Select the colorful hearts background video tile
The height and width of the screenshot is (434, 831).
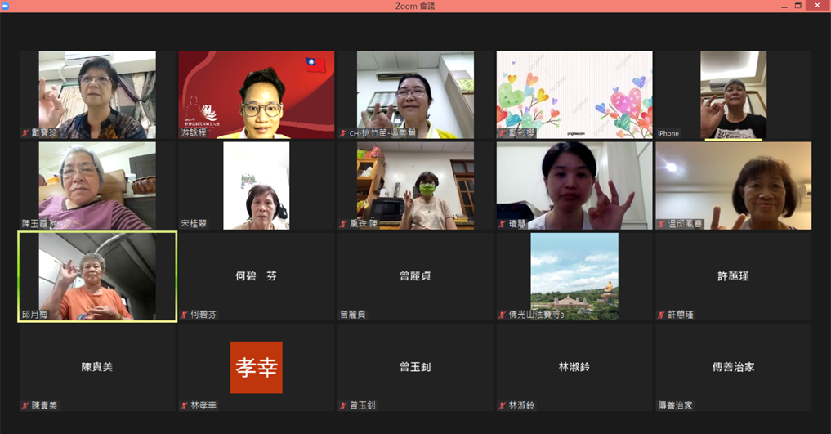pyautogui.click(x=574, y=94)
